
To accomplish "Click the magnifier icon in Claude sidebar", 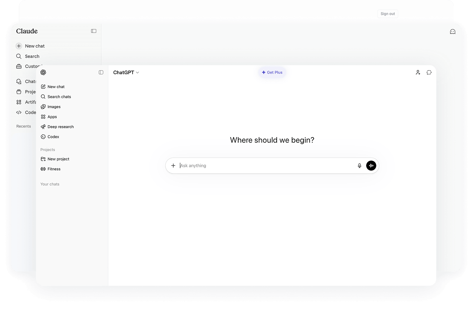I will [19, 56].
